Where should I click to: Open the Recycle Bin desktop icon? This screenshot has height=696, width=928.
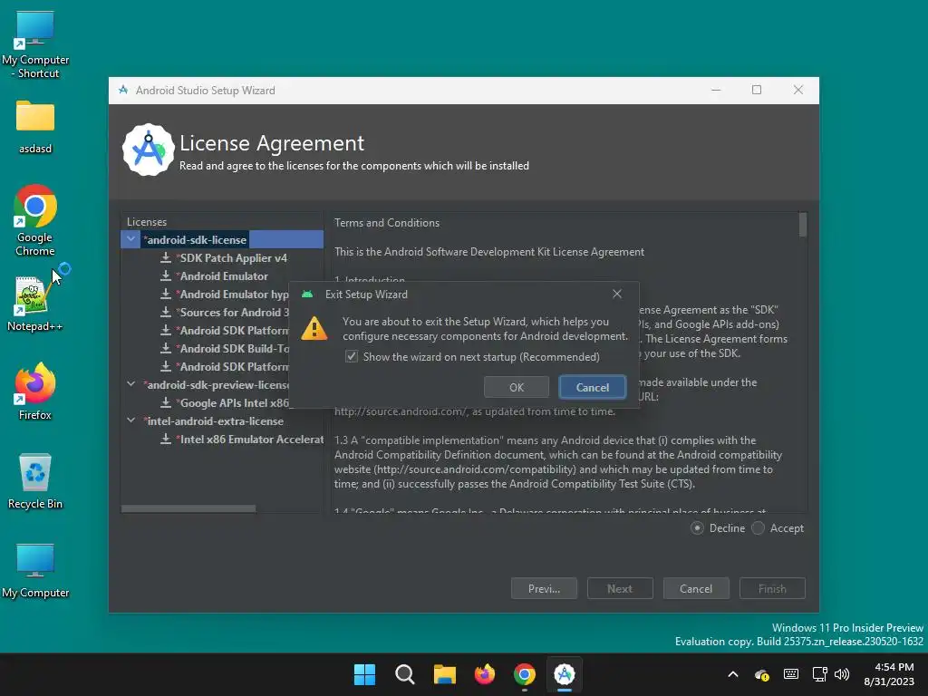(35, 480)
